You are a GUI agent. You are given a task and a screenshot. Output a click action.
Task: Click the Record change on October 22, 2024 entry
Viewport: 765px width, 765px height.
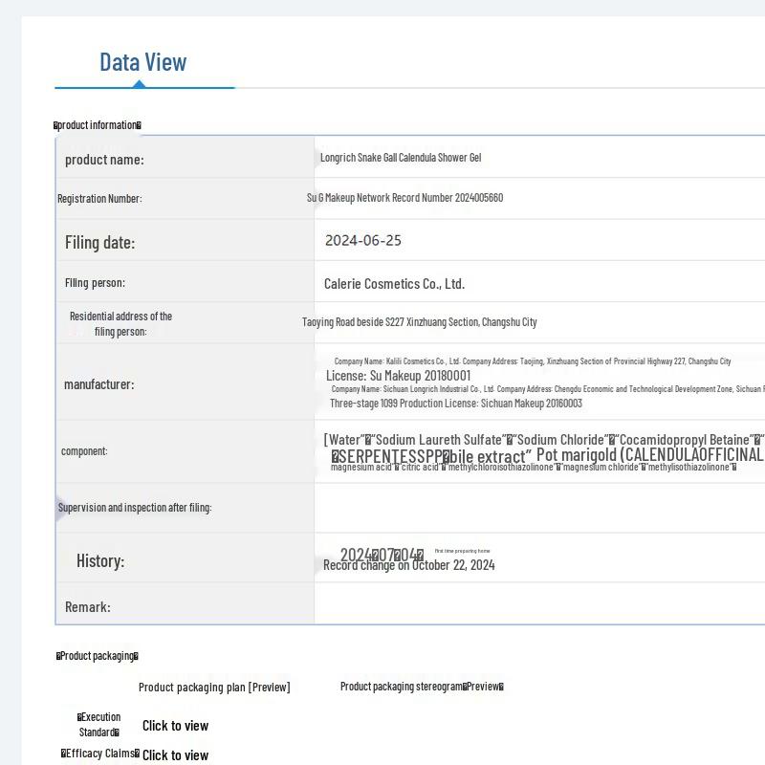point(409,565)
